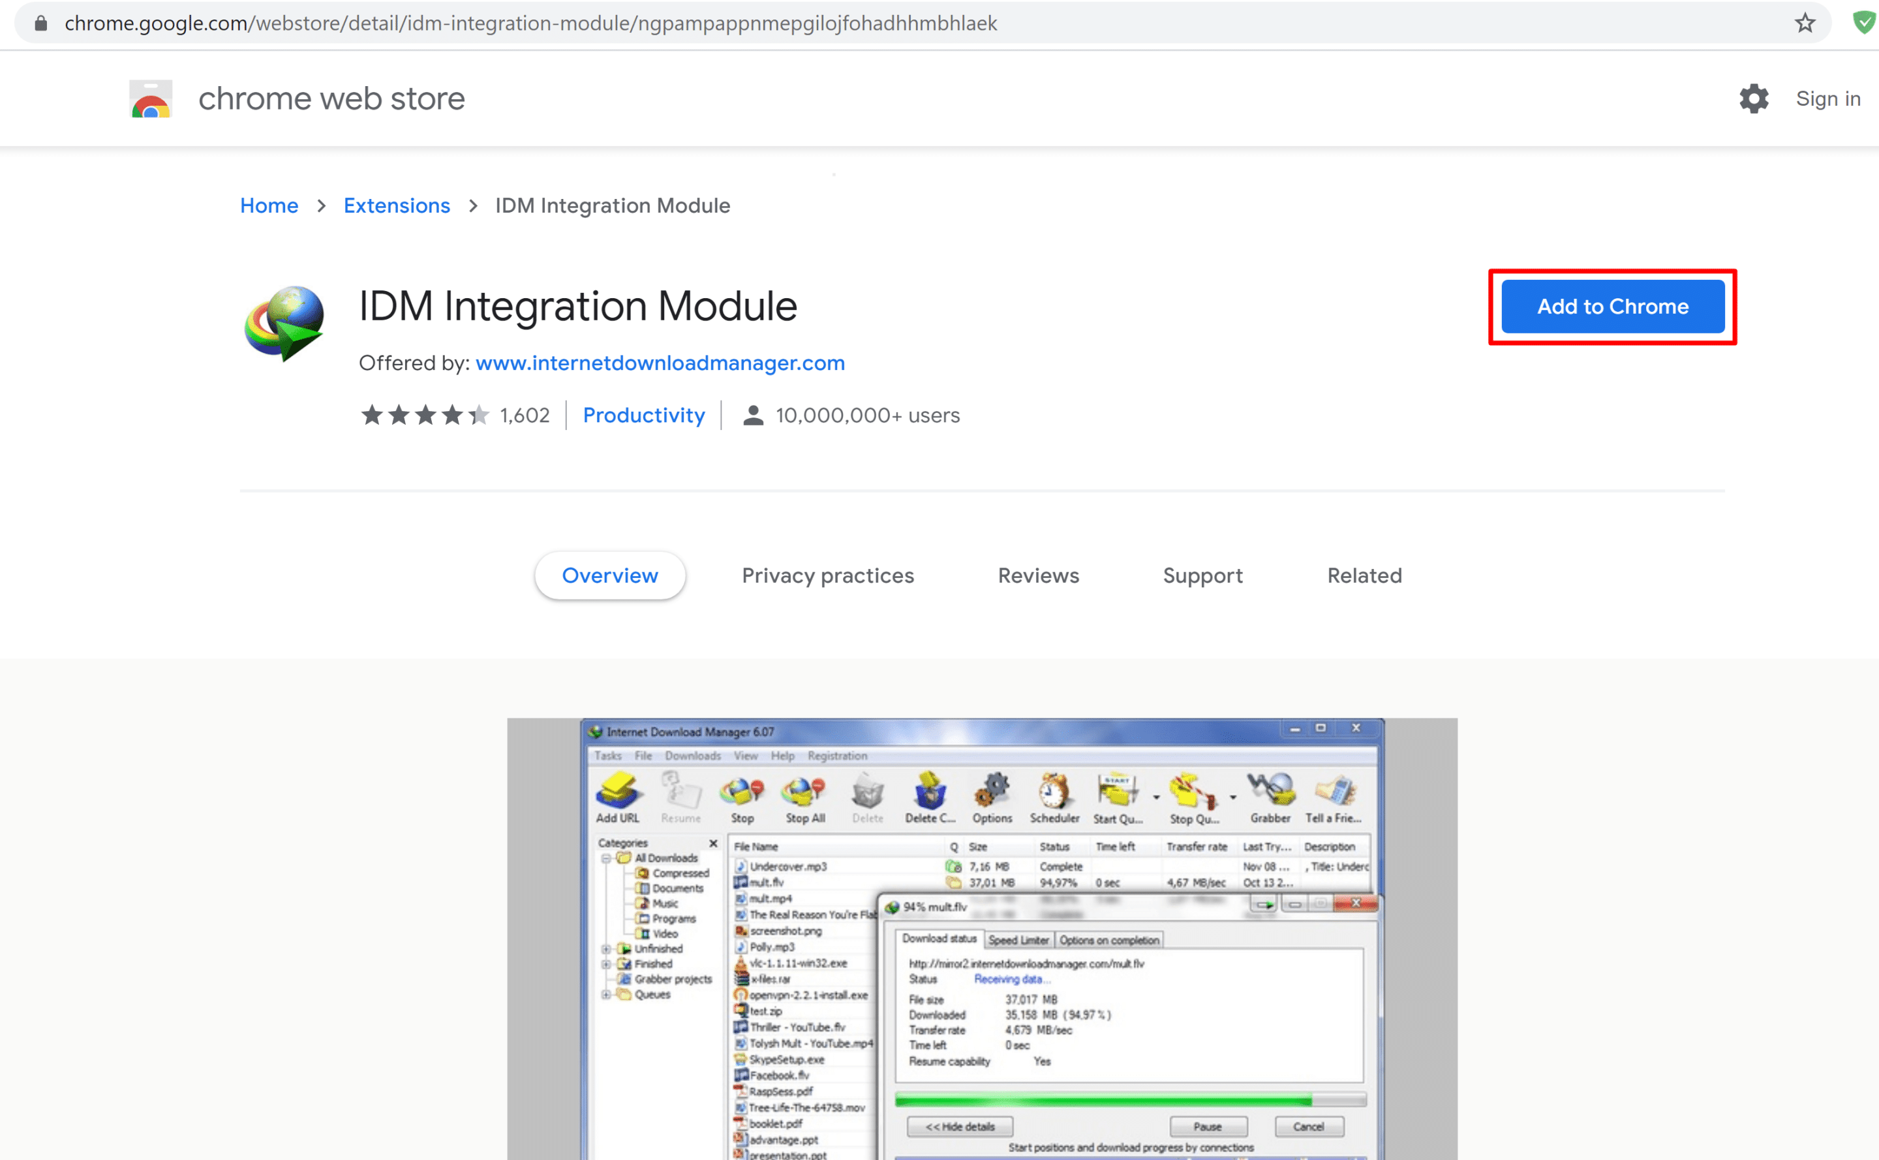Click Sign in
Image resolution: width=1879 pixels, height=1160 pixels.
click(1827, 99)
